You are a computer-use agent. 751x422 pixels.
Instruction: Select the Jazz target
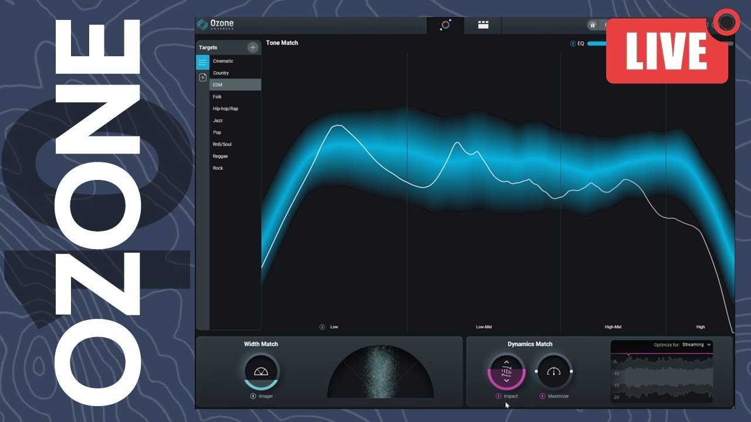235,120
